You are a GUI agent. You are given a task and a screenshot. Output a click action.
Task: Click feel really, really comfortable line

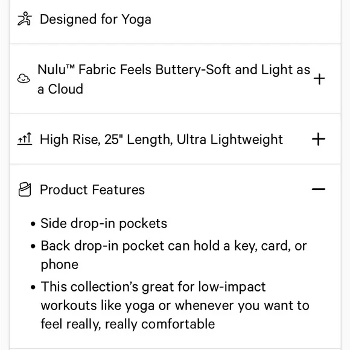point(128,324)
